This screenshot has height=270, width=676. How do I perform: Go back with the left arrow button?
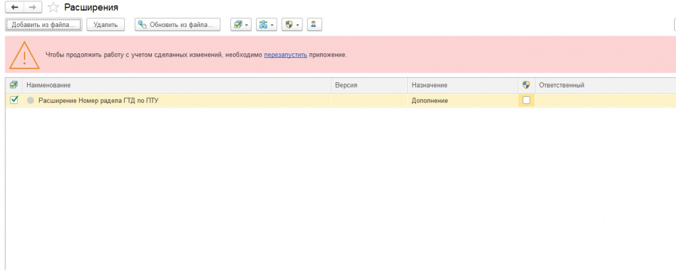click(15, 7)
